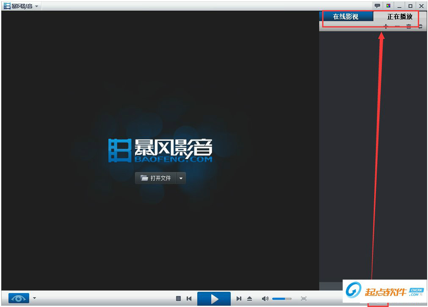Open the feedback speech bubble icon
Viewport: 428px width, 307px height.
coord(377,6)
